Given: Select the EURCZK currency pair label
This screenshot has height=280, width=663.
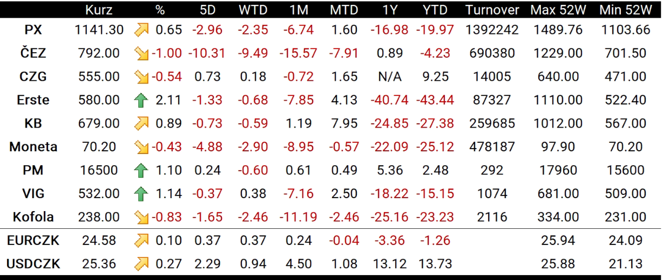Looking at the screenshot, I should click(x=33, y=241).
